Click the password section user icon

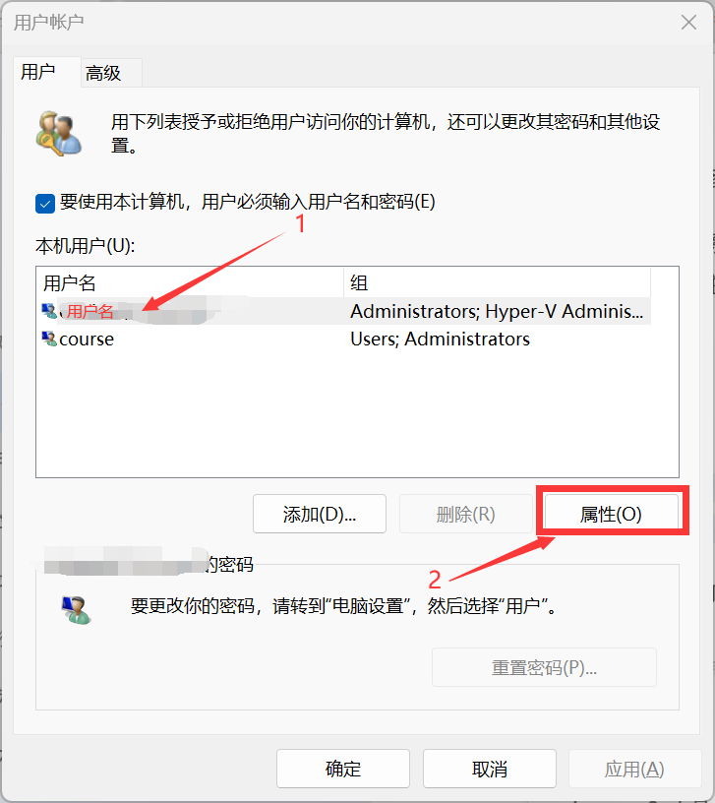(77, 609)
